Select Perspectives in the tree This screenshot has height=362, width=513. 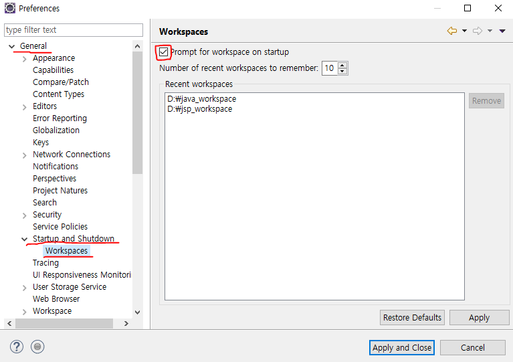coord(54,179)
